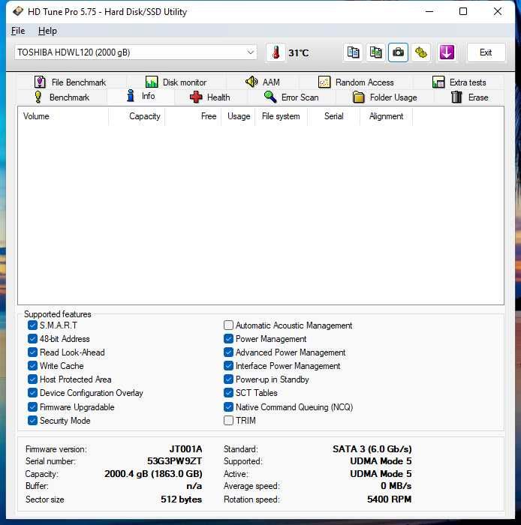Click the camera save screenshot icon

pyautogui.click(x=398, y=52)
